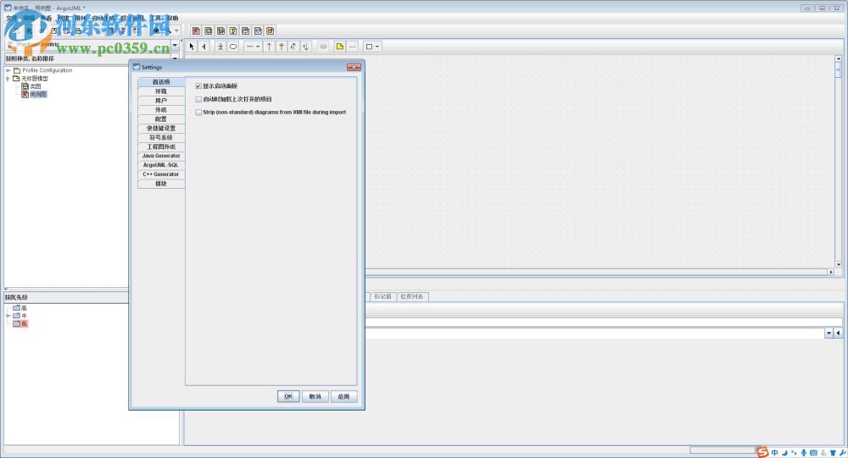Select the Extend relationship tool

point(293,47)
